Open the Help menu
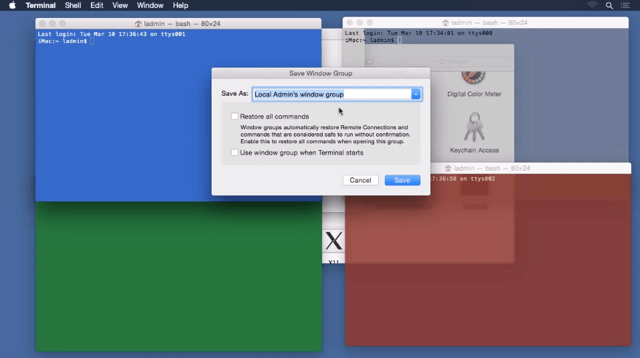Screen dimensions: 640x358 tap(180, 5)
